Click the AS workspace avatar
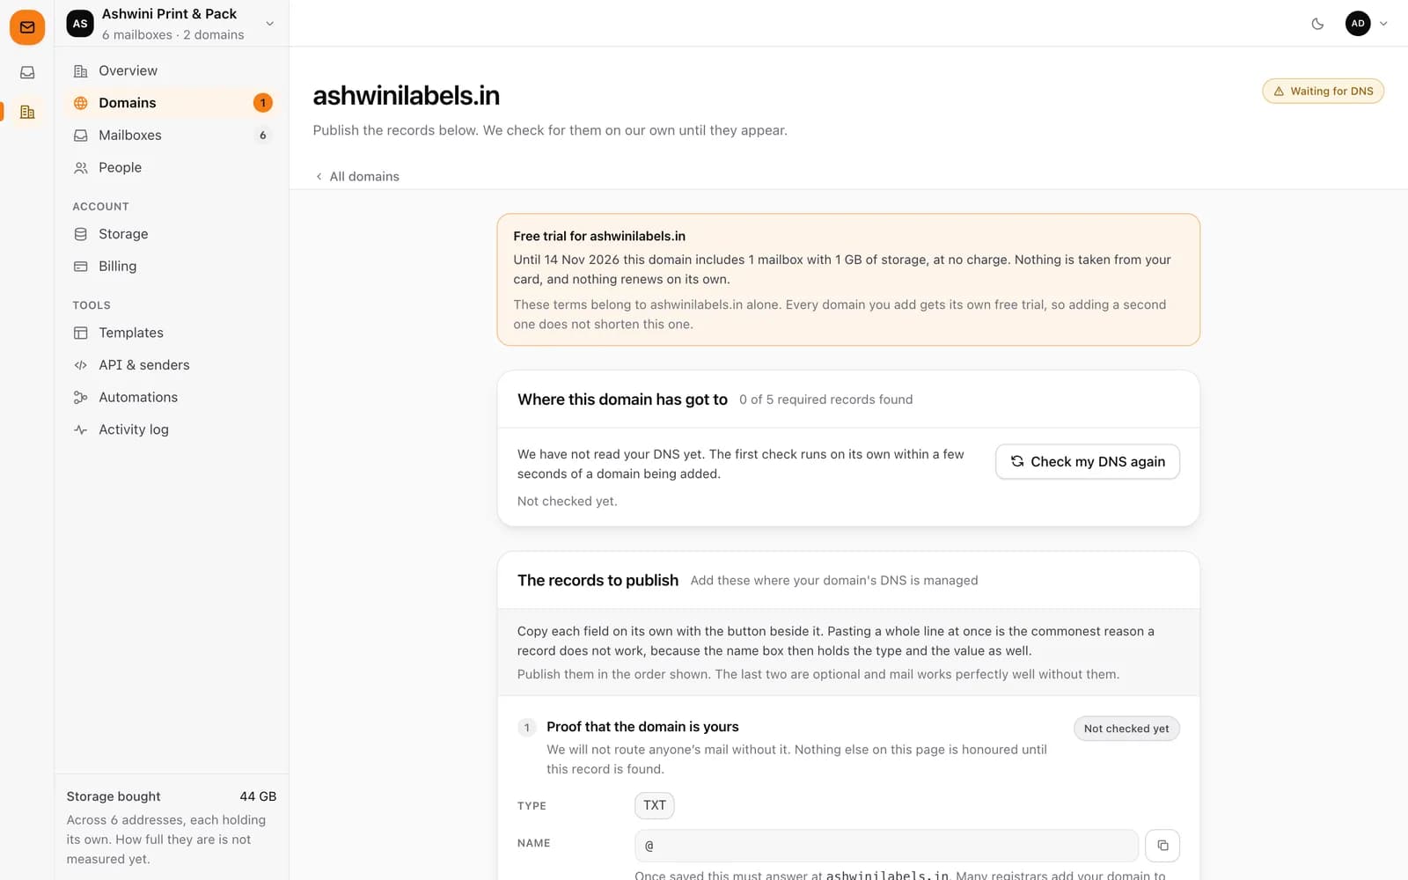The image size is (1408, 880). (80, 24)
